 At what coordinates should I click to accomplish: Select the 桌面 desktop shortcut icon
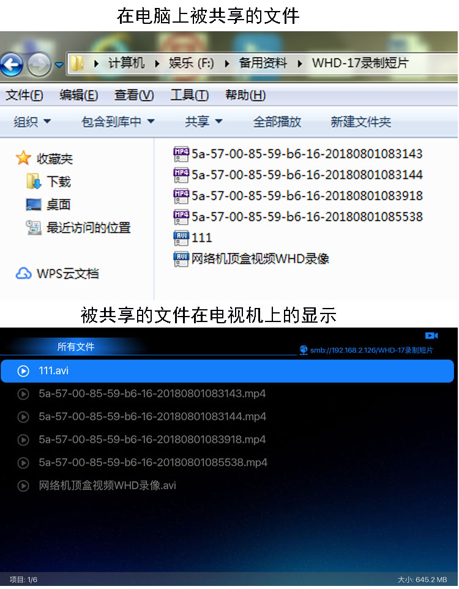[34, 204]
